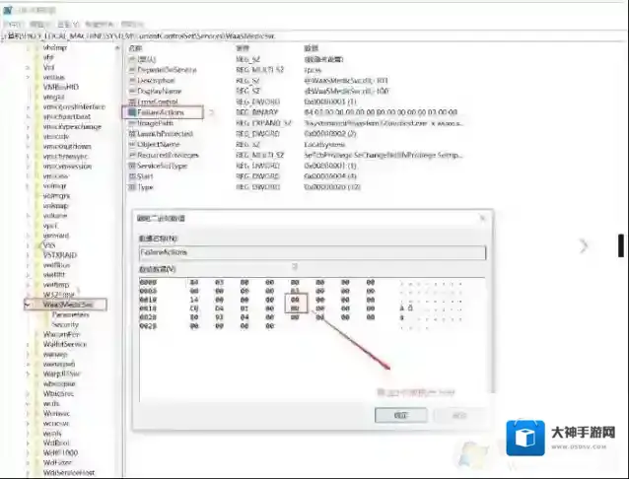Screen dimensions: 629x479
Task: Click the FailureActions binary value icon
Action: click(132, 113)
